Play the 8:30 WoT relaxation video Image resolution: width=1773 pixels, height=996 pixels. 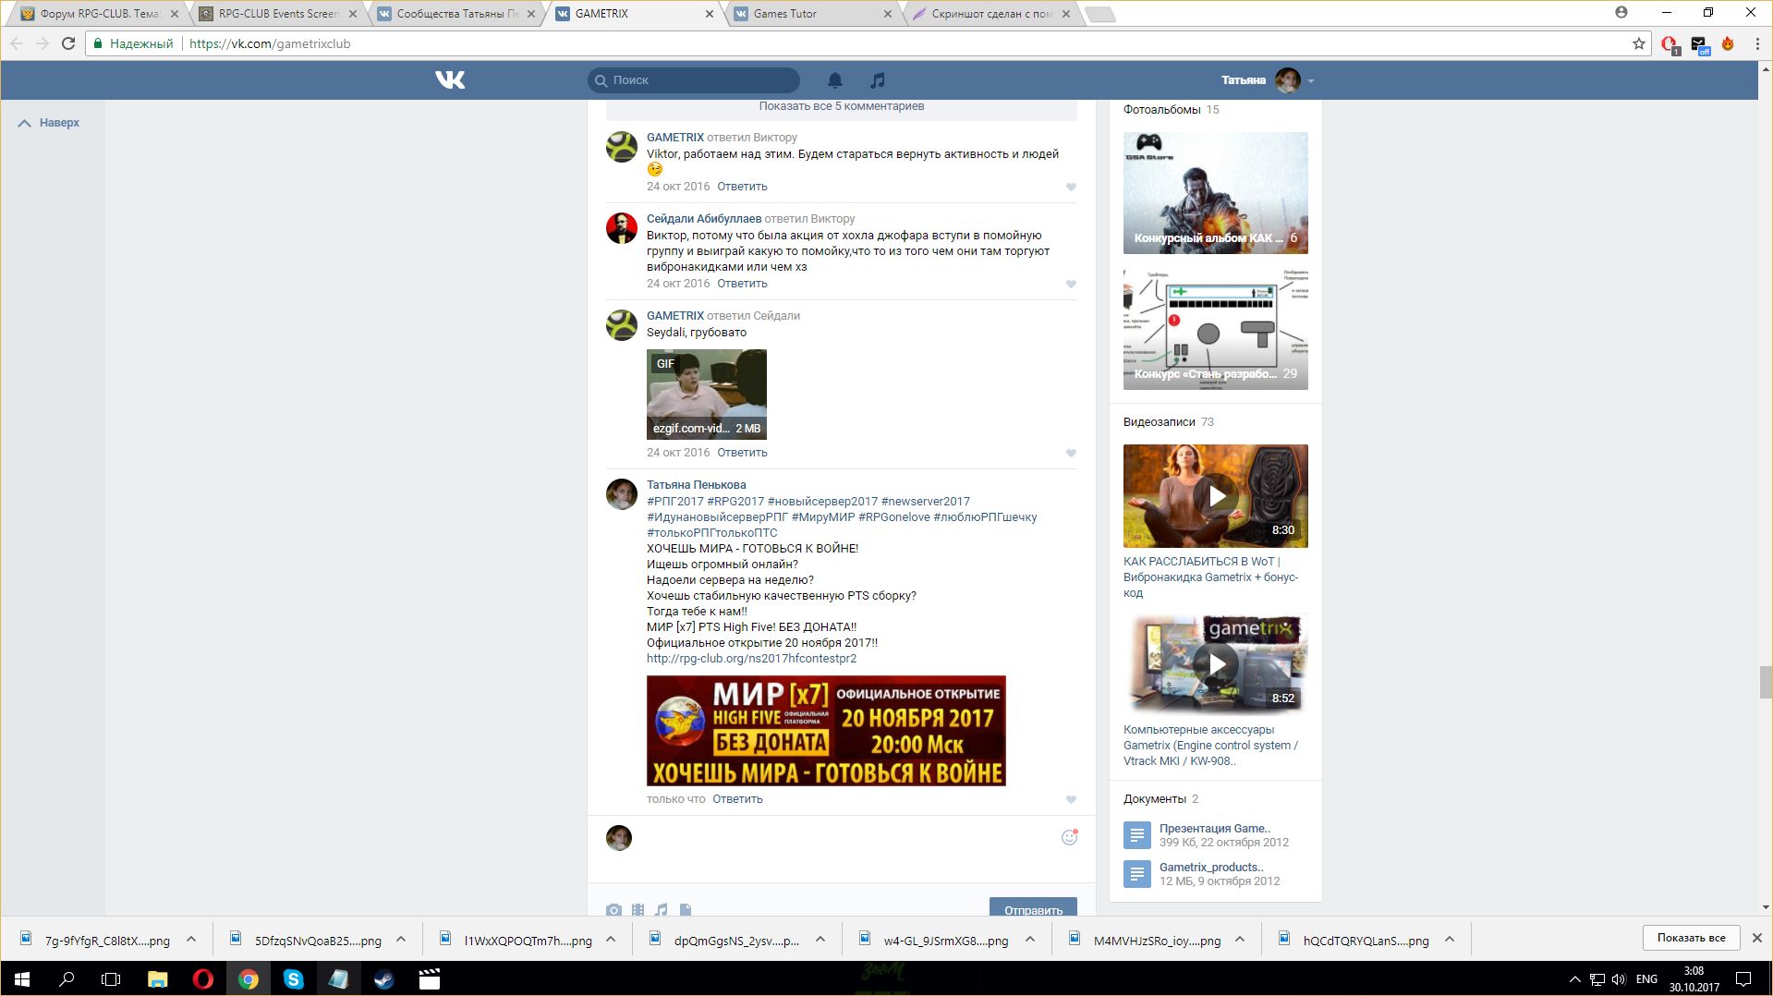[1215, 496]
